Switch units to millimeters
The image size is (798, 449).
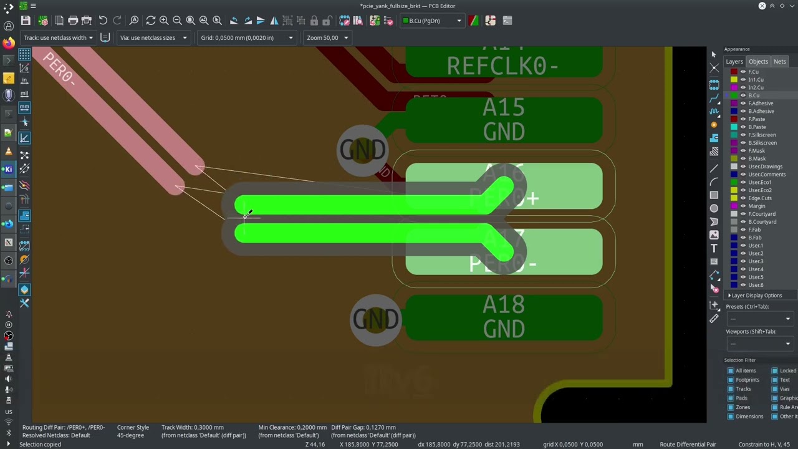coord(24,107)
